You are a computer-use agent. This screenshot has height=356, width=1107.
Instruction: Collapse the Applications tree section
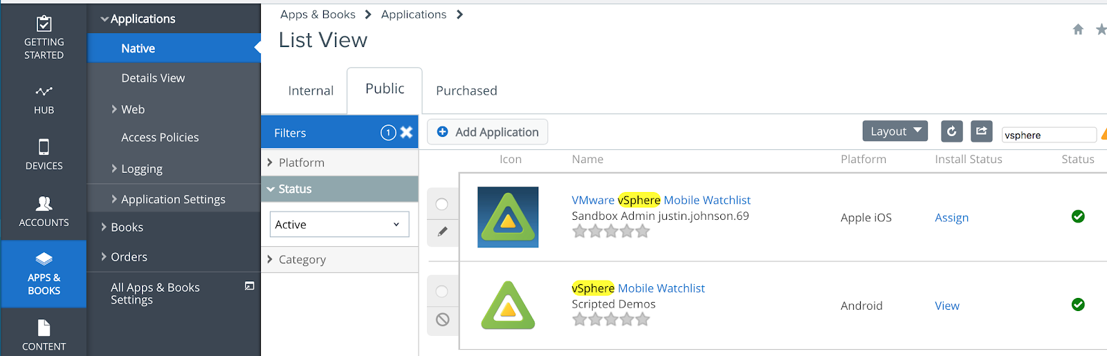coord(104,19)
